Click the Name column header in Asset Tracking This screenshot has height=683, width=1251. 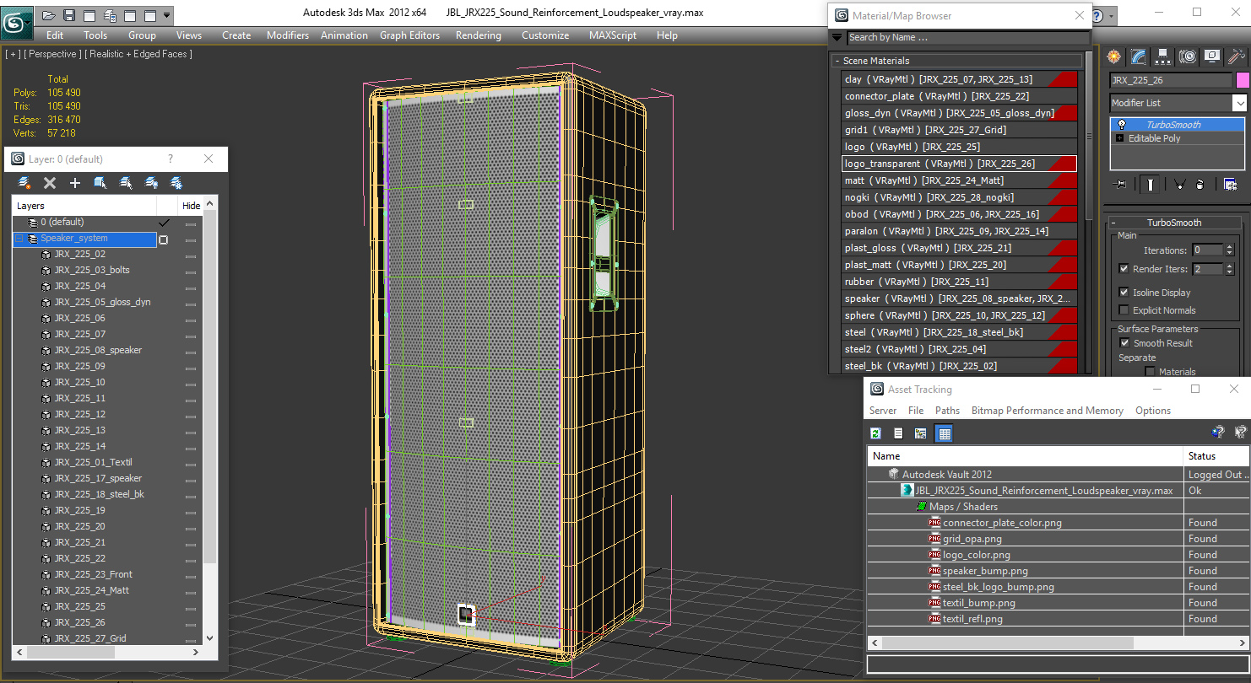tap(1026, 455)
